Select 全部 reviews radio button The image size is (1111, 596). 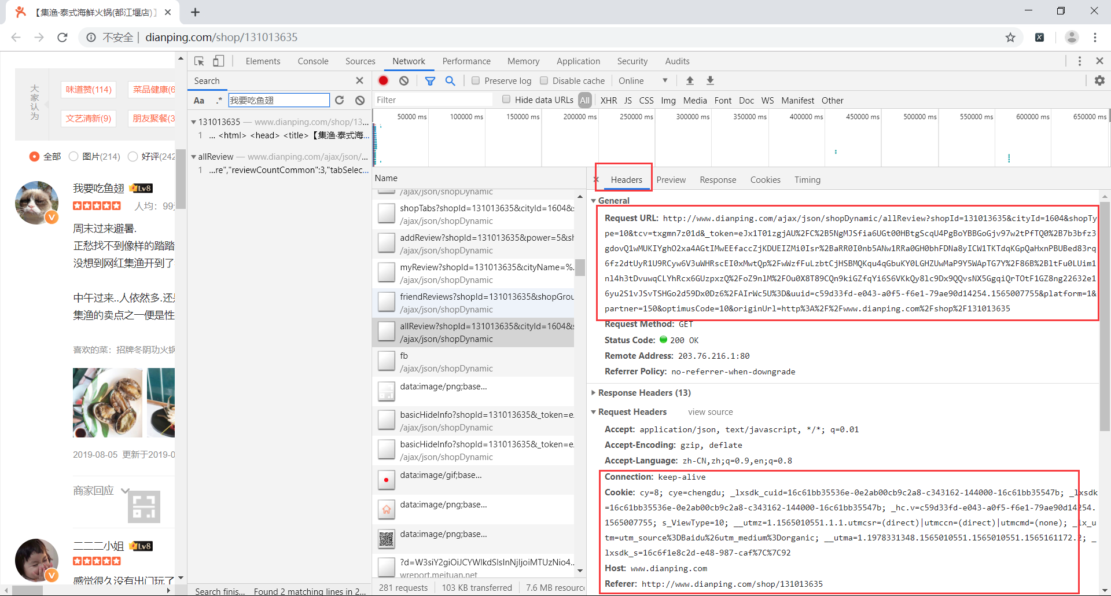34,156
